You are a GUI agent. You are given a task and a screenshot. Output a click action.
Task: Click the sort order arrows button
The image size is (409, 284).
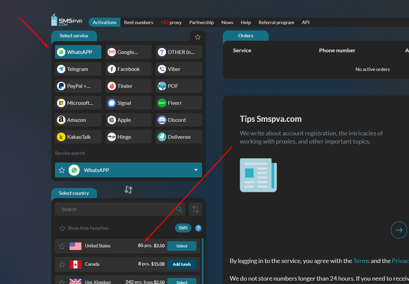coord(196,209)
